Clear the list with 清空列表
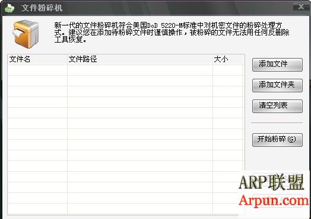311x219 pixels. (x=277, y=106)
